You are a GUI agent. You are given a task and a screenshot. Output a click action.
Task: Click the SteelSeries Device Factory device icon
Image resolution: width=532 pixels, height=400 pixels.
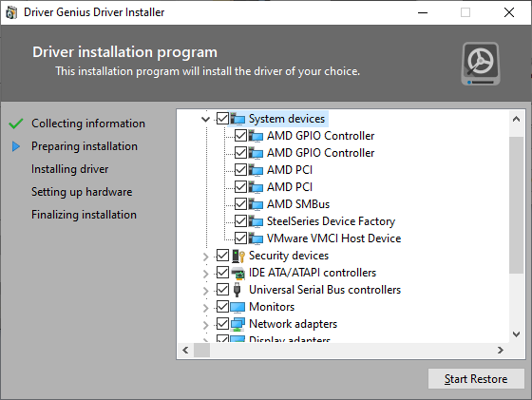pyautogui.click(x=256, y=222)
